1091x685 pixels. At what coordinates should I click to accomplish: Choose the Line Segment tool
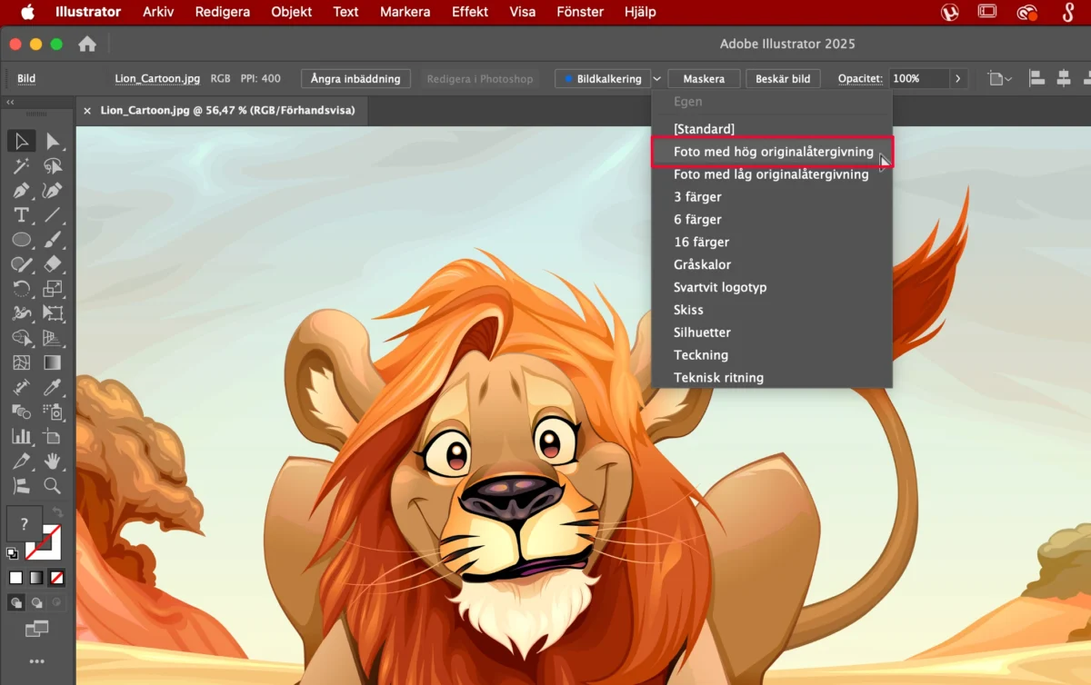coord(53,215)
